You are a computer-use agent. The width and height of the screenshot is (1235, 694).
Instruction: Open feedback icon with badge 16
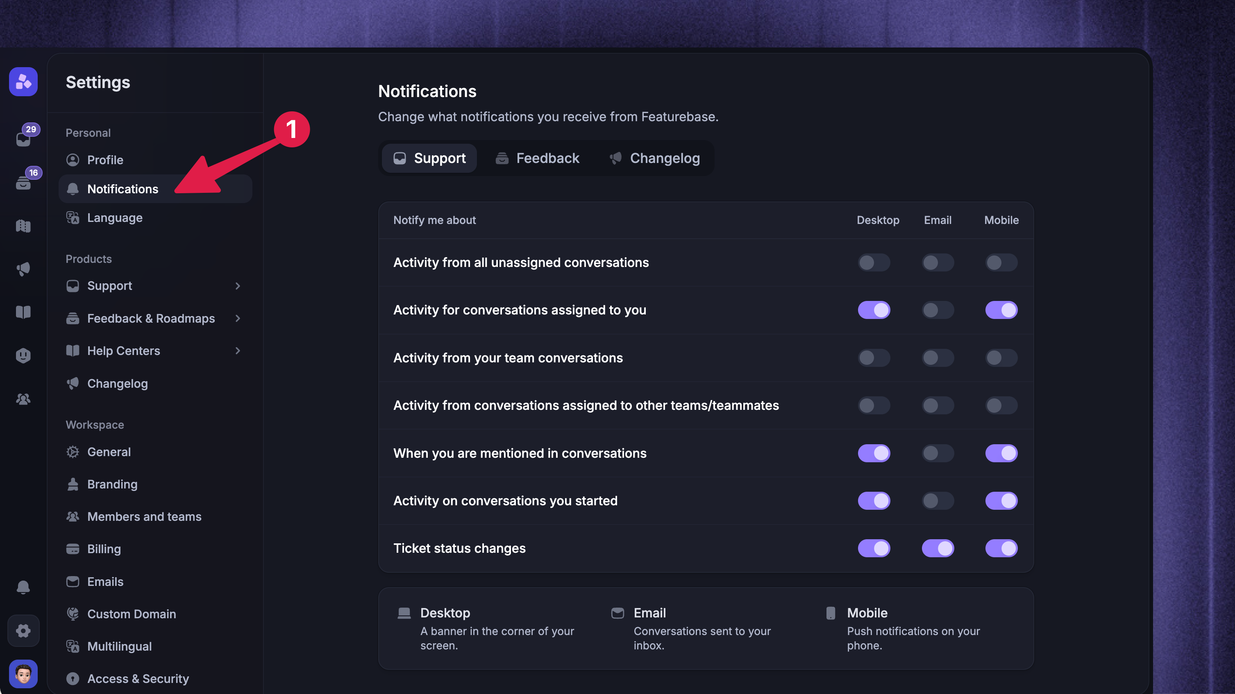[23, 183]
